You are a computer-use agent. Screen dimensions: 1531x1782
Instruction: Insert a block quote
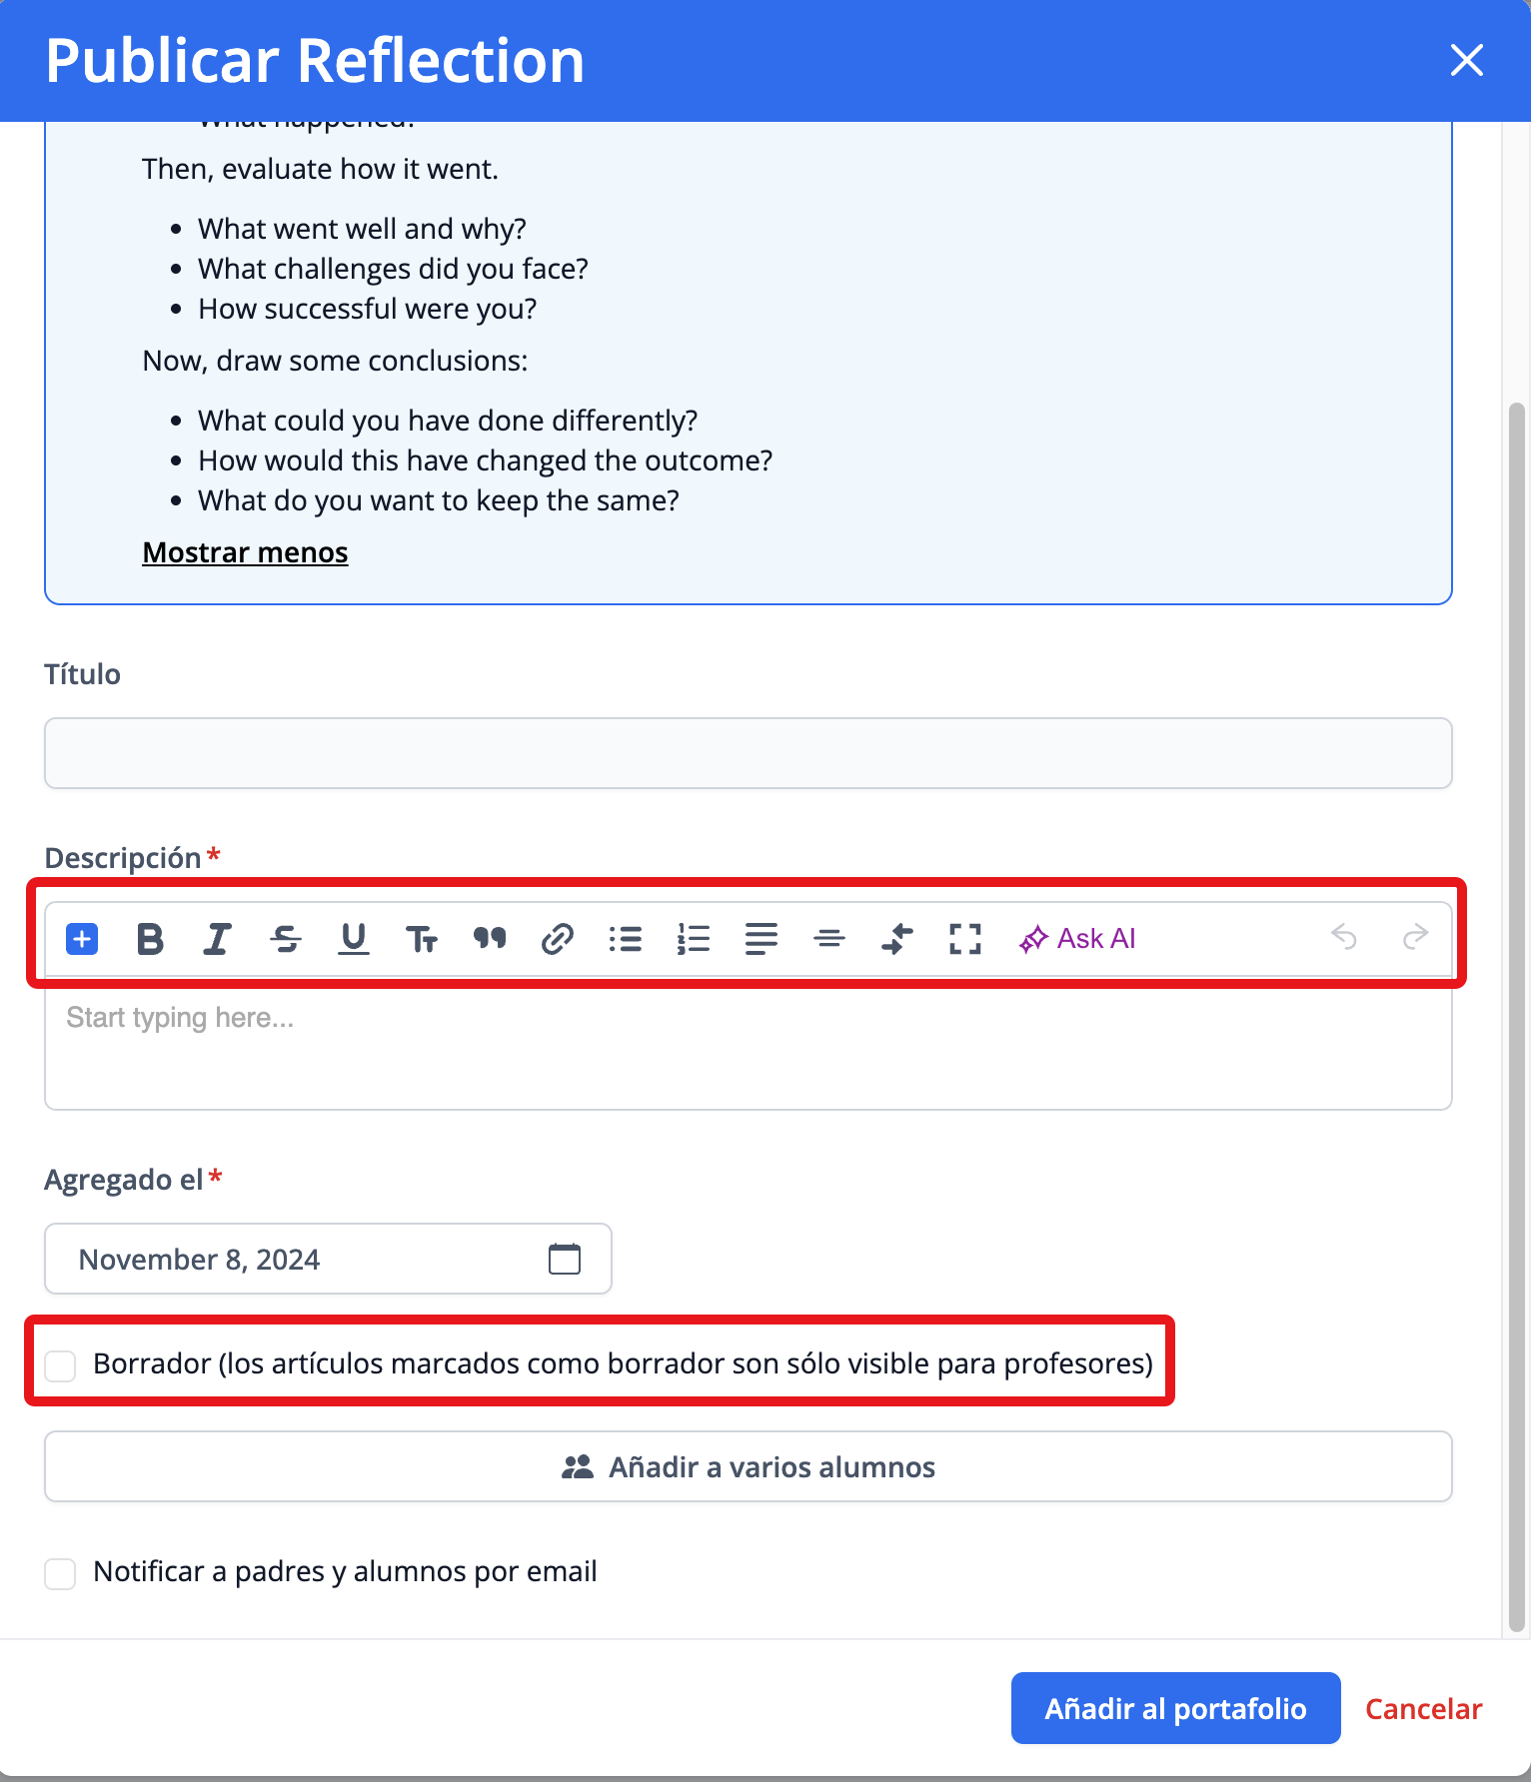(490, 939)
